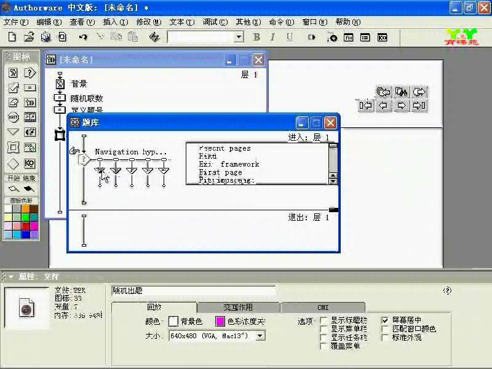Click the Save All toolbar icon
This screenshot has width=492, height=369.
point(46,37)
